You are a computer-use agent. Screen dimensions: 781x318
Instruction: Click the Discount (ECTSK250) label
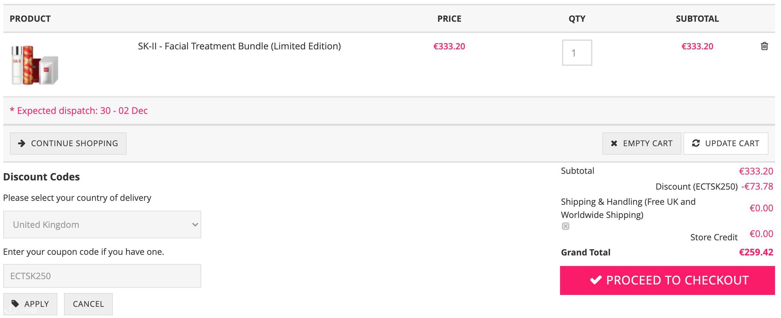(x=697, y=187)
